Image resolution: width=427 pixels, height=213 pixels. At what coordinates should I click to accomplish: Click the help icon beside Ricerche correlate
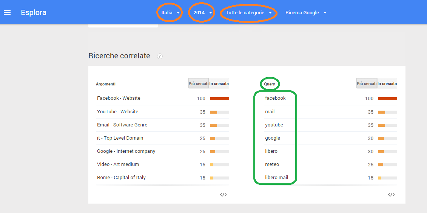coord(160,56)
